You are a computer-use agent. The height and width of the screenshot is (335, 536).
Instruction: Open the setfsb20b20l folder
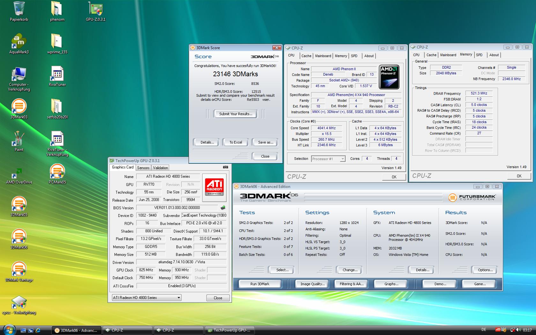click(57, 109)
